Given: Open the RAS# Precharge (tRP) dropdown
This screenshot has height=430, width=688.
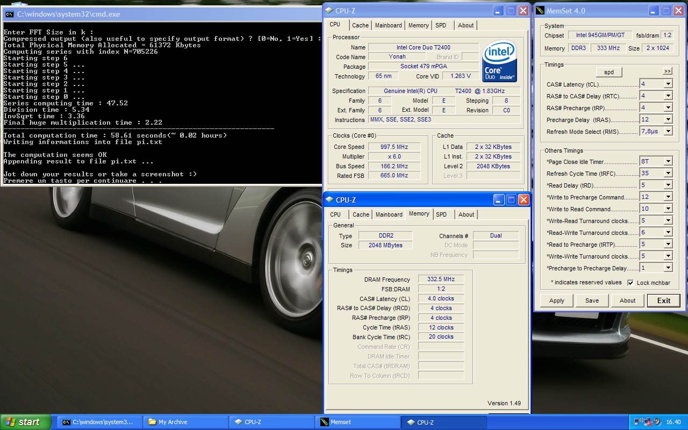Looking at the screenshot, I should (668, 107).
